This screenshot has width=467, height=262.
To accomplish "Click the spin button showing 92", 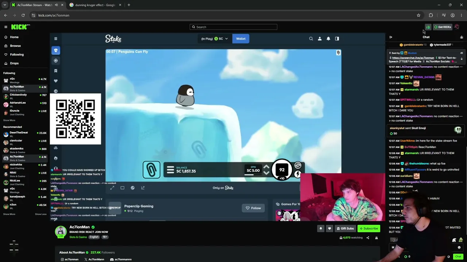I will pos(282,170).
